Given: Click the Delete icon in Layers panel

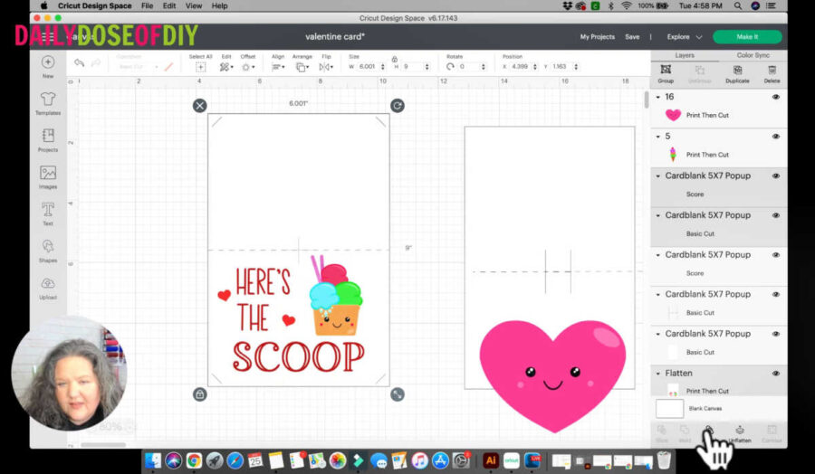Looking at the screenshot, I should (772, 71).
